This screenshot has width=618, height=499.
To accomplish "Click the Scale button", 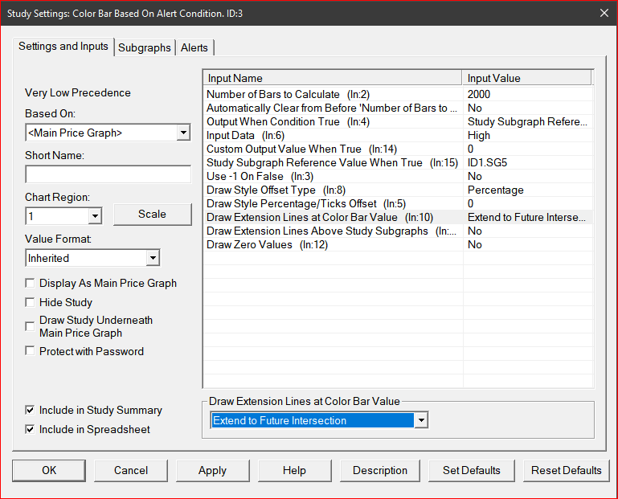I will pyautogui.click(x=152, y=215).
